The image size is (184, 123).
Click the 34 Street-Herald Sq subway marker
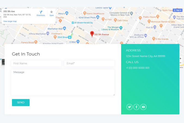tap(73, 23)
